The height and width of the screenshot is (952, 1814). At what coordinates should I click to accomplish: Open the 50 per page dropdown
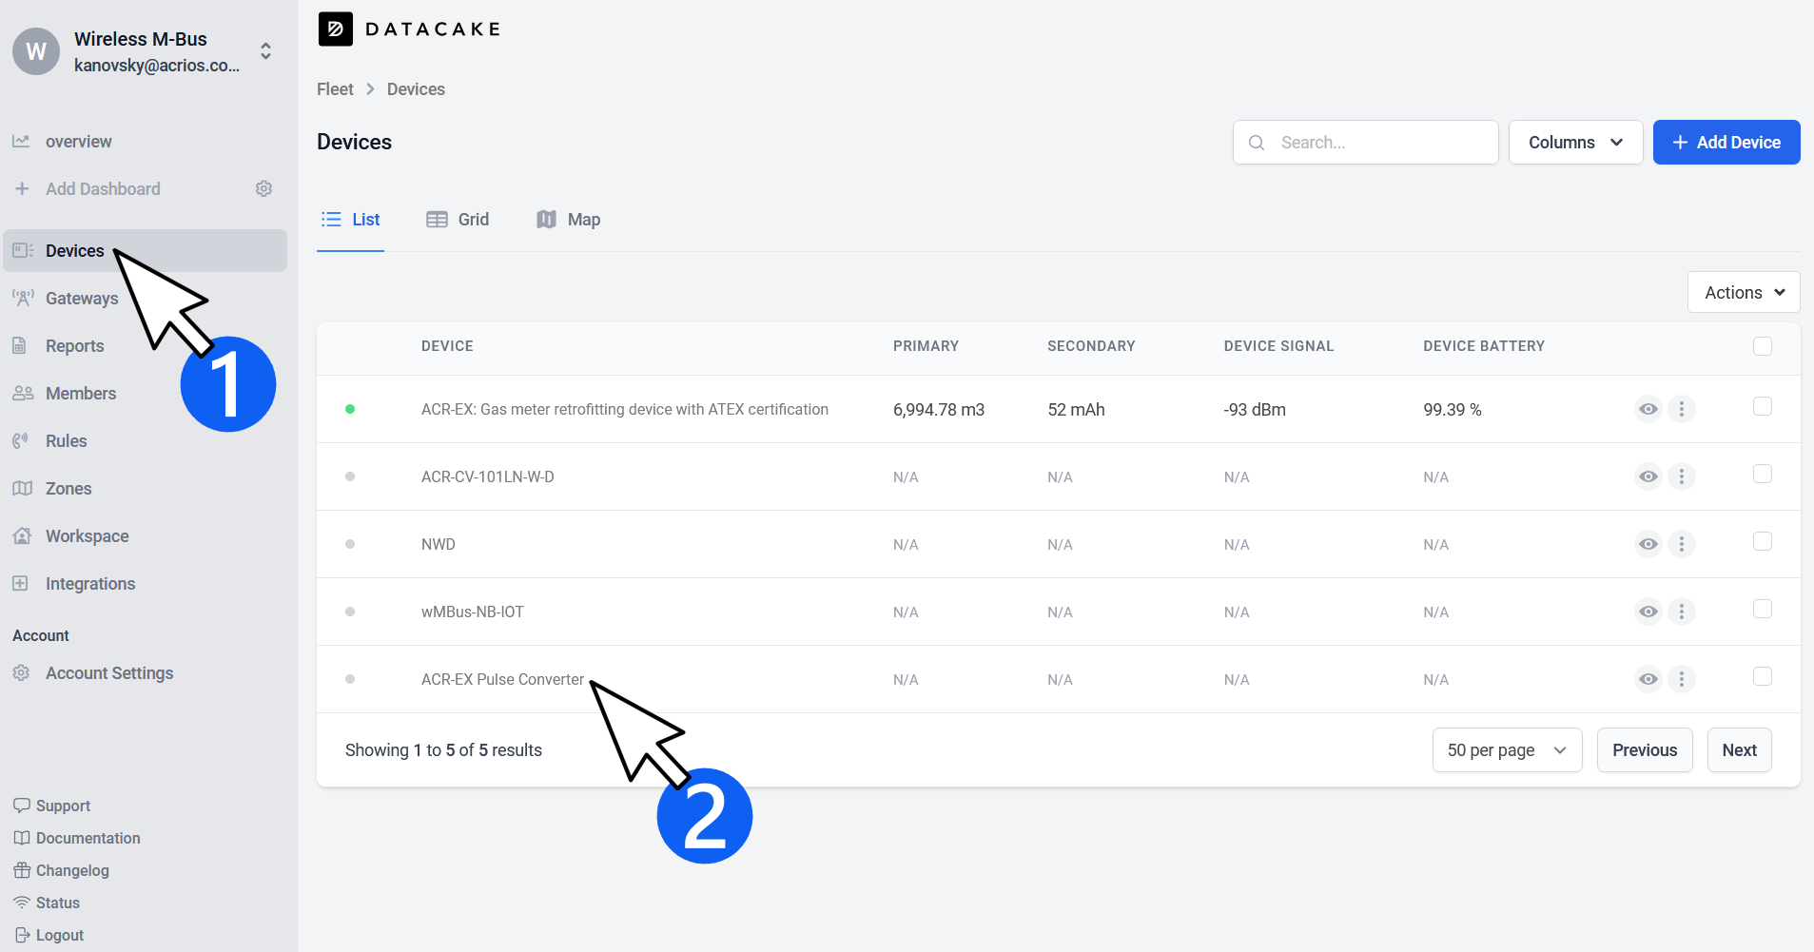click(x=1507, y=750)
